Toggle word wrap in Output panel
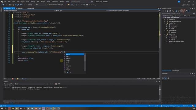 pos(59,84)
